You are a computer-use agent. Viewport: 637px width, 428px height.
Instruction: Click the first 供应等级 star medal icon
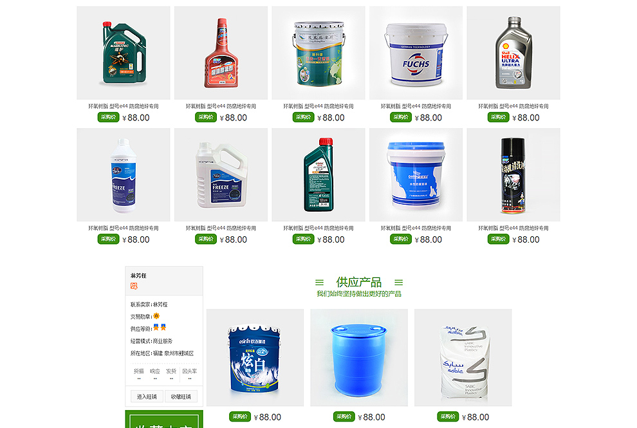coord(156,327)
